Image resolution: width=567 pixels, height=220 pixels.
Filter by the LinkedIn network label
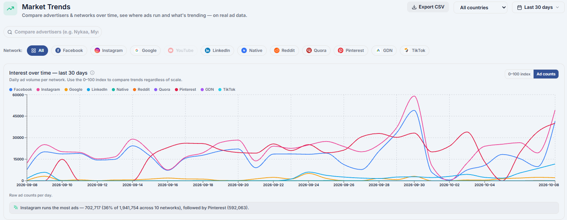point(221,50)
